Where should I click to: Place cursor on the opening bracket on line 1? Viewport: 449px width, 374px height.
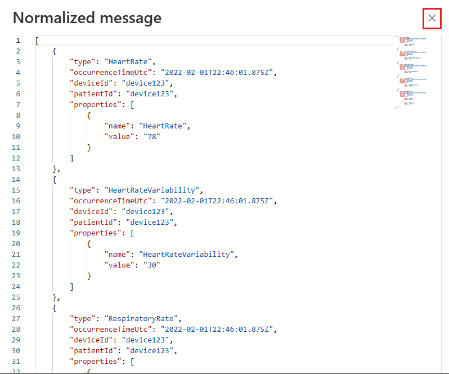click(37, 41)
